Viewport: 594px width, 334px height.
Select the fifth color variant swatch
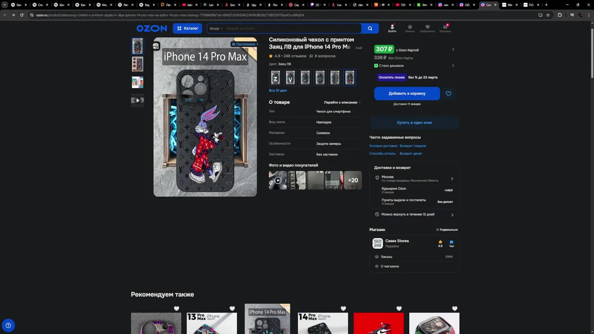335,77
